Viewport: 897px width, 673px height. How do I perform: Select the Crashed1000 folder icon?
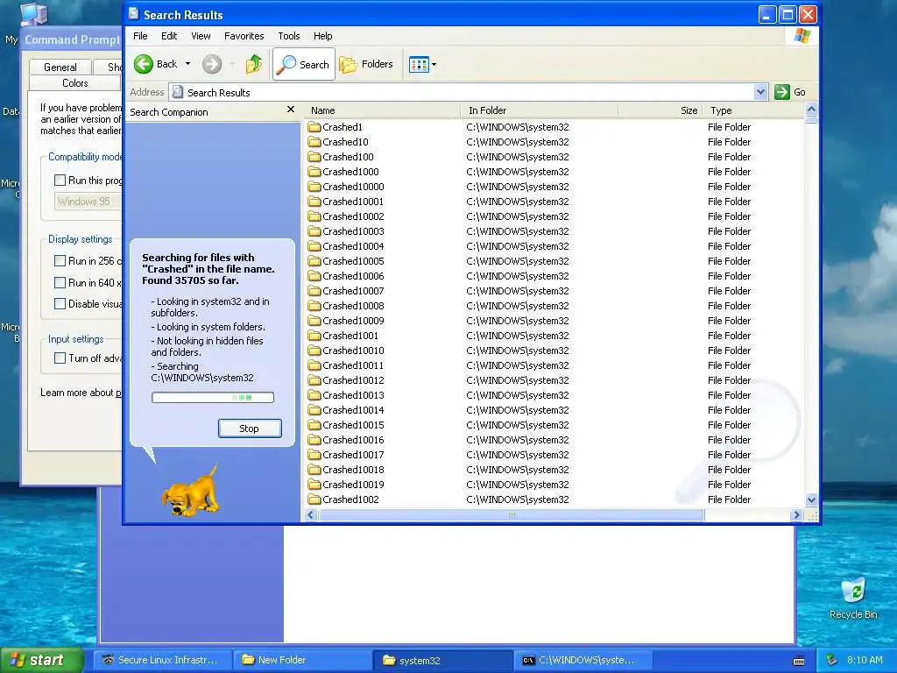[314, 172]
